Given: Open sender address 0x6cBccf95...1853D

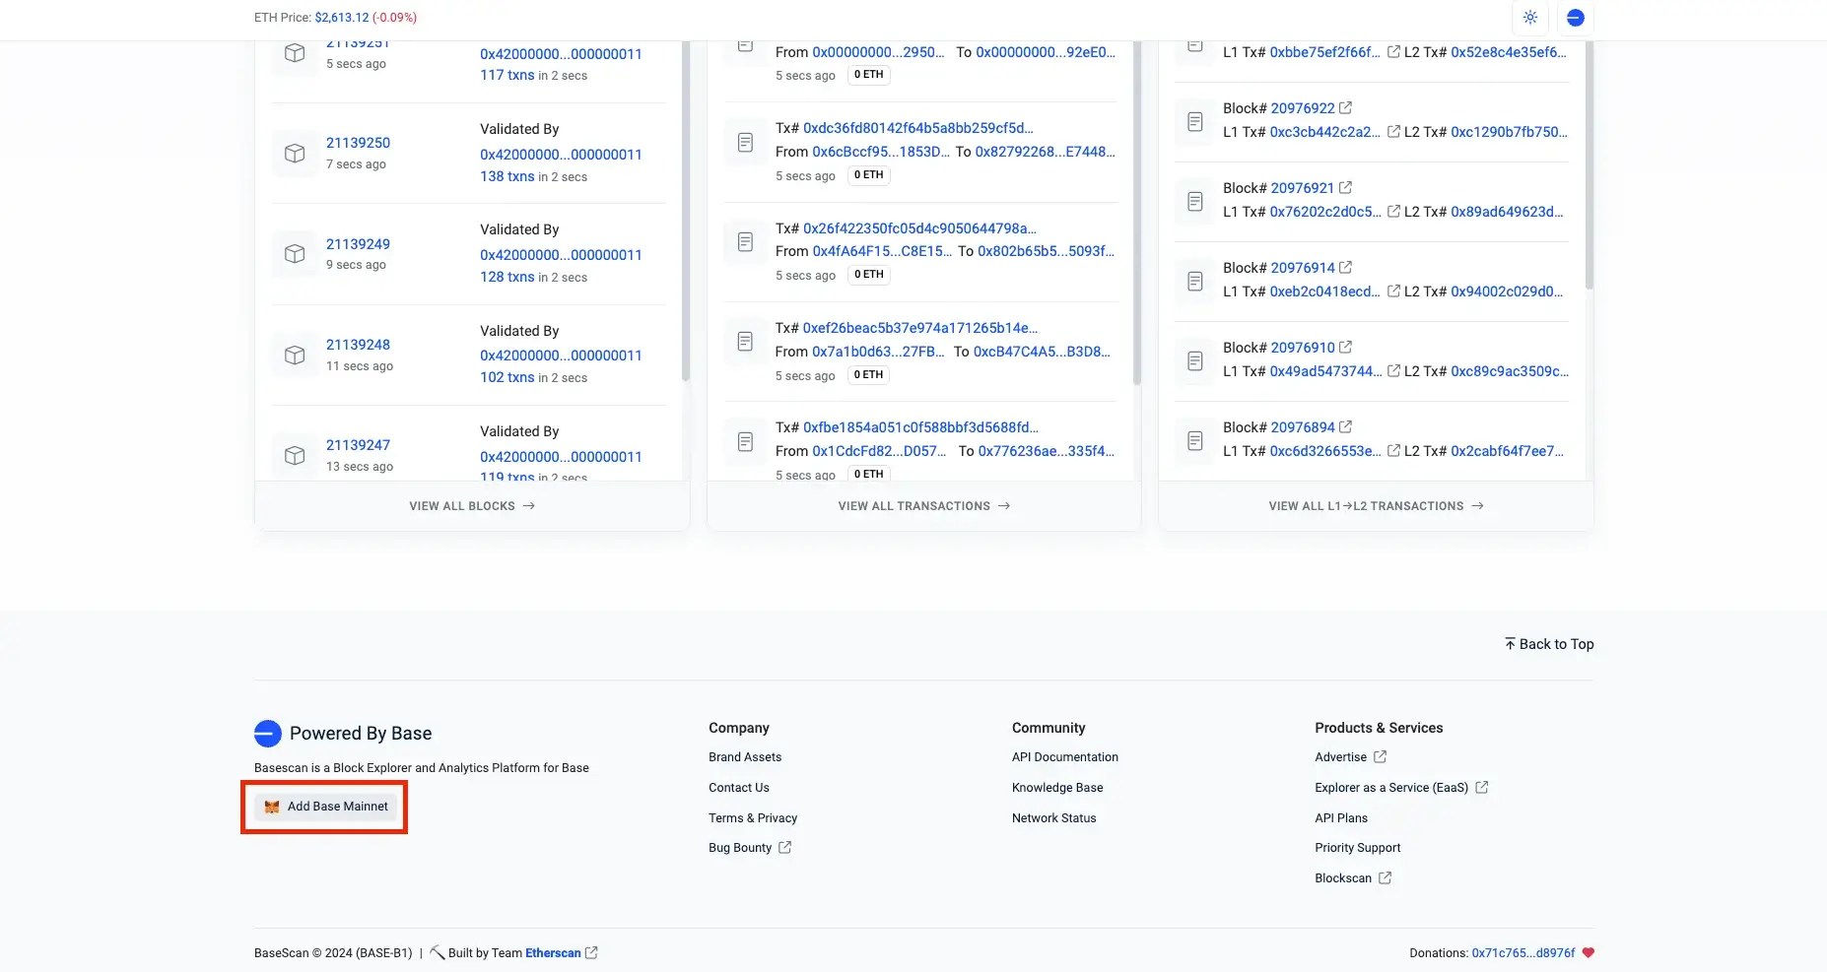Looking at the screenshot, I should pos(881,152).
